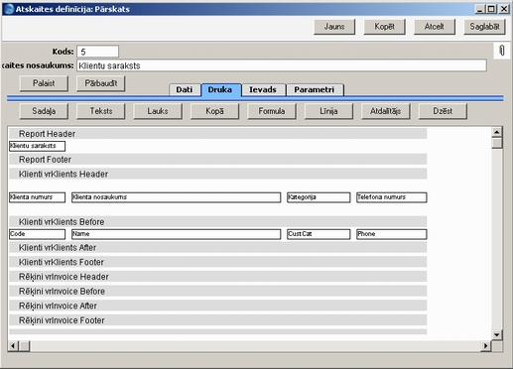Click vertical scrollbar down arrow
The height and width of the screenshot is (369, 513).
click(497, 334)
